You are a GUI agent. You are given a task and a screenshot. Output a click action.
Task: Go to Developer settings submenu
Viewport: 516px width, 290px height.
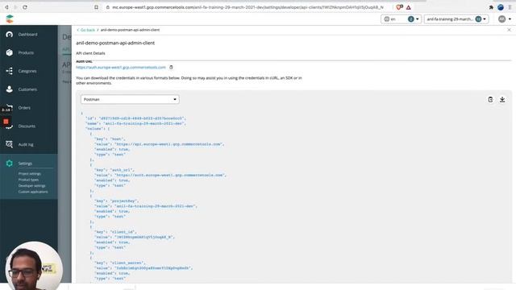31,186
